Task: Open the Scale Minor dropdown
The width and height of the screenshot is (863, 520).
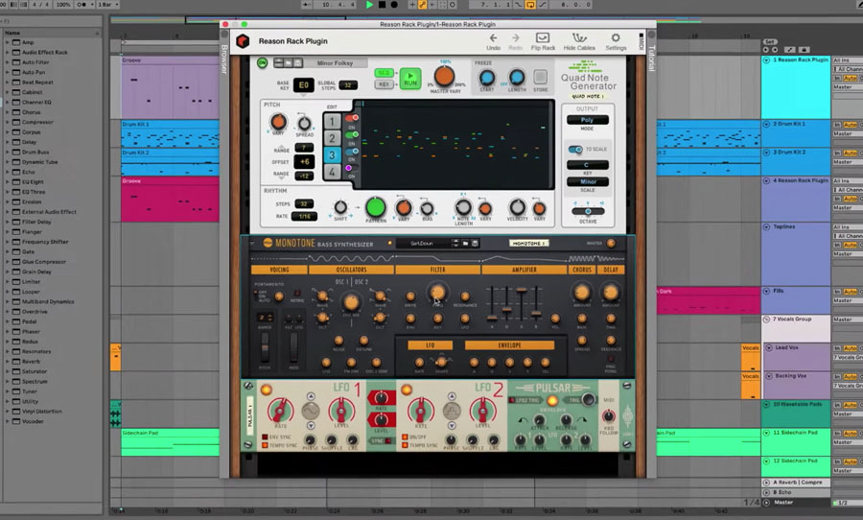Action: click(x=587, y=181)
